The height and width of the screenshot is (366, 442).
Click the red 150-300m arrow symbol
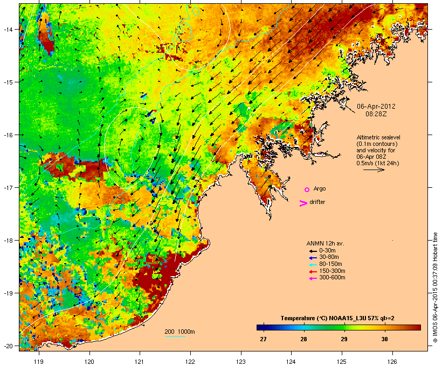tap(313, 272)
